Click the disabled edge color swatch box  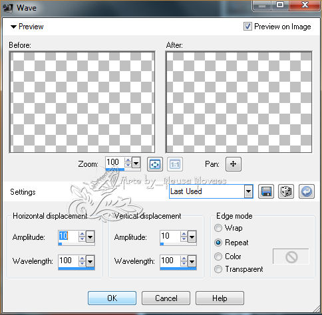point(291,257)
